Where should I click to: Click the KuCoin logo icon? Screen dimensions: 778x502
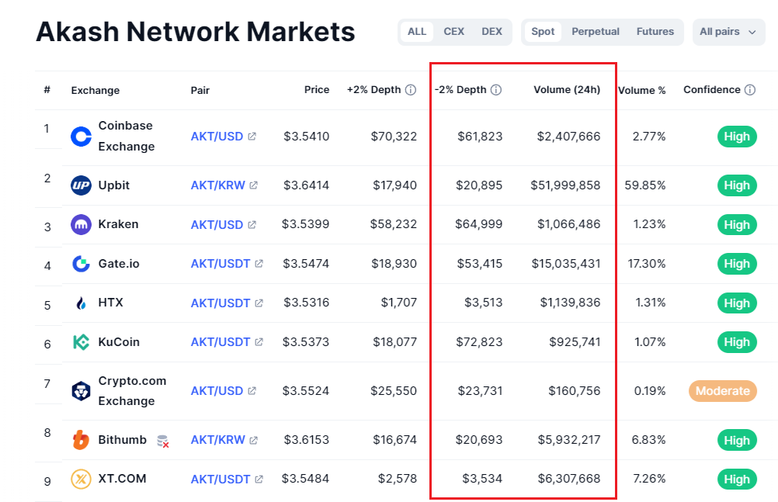coord(81,342)
